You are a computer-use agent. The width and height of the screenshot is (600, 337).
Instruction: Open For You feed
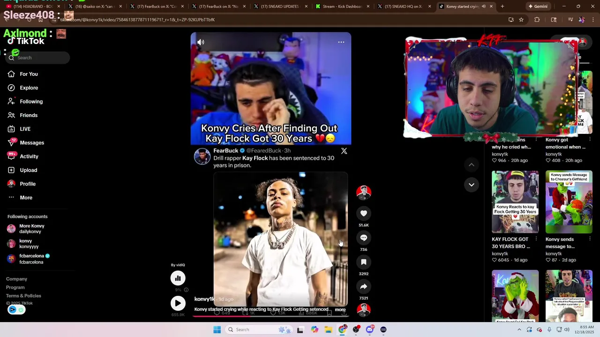pyautogui.click(x=29, y=74)
